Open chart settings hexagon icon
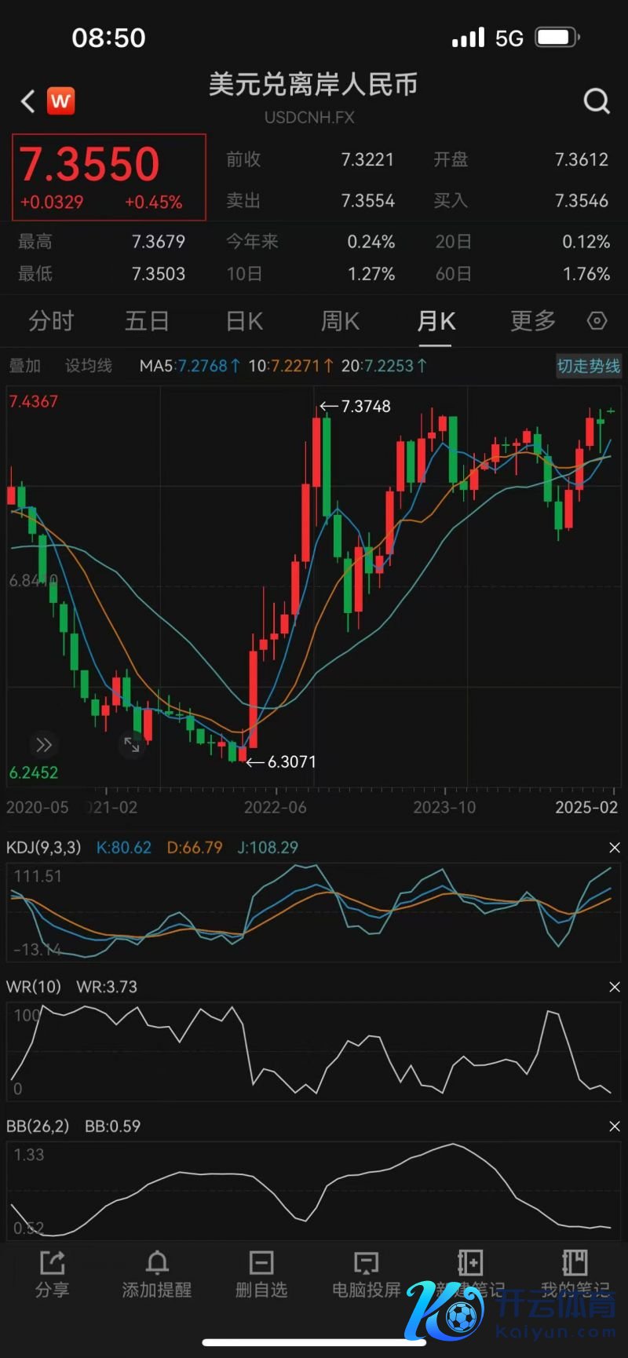Image resolution: width=628 pixels, height=1358 pixels. click(597, 321)
